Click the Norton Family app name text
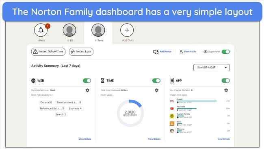The image size is (264, 149). (x=183, y=114)
